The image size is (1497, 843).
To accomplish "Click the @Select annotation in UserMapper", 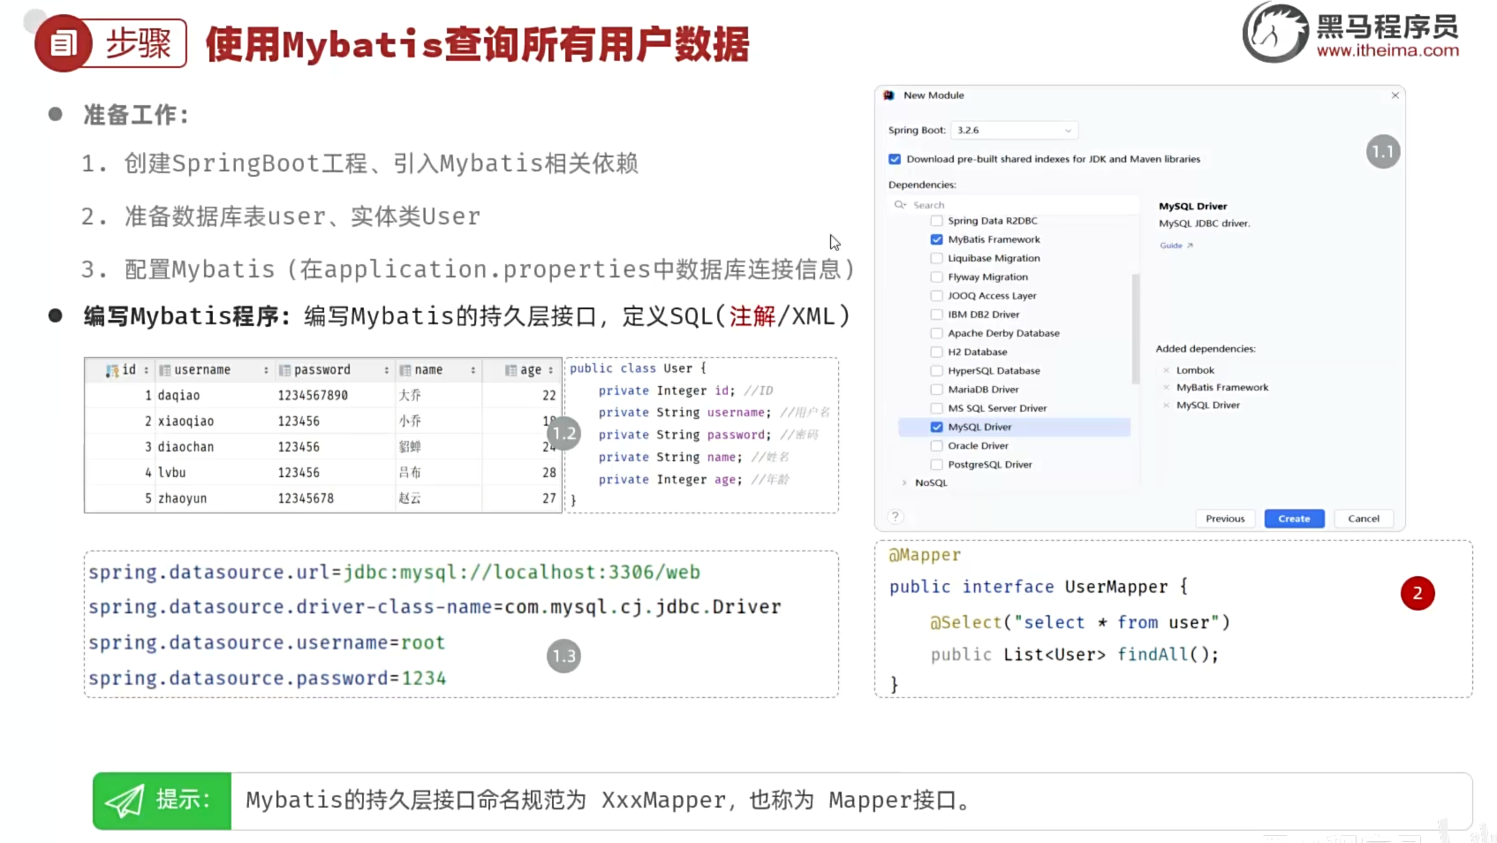I will pyautogui.click(x=966, y=623).
